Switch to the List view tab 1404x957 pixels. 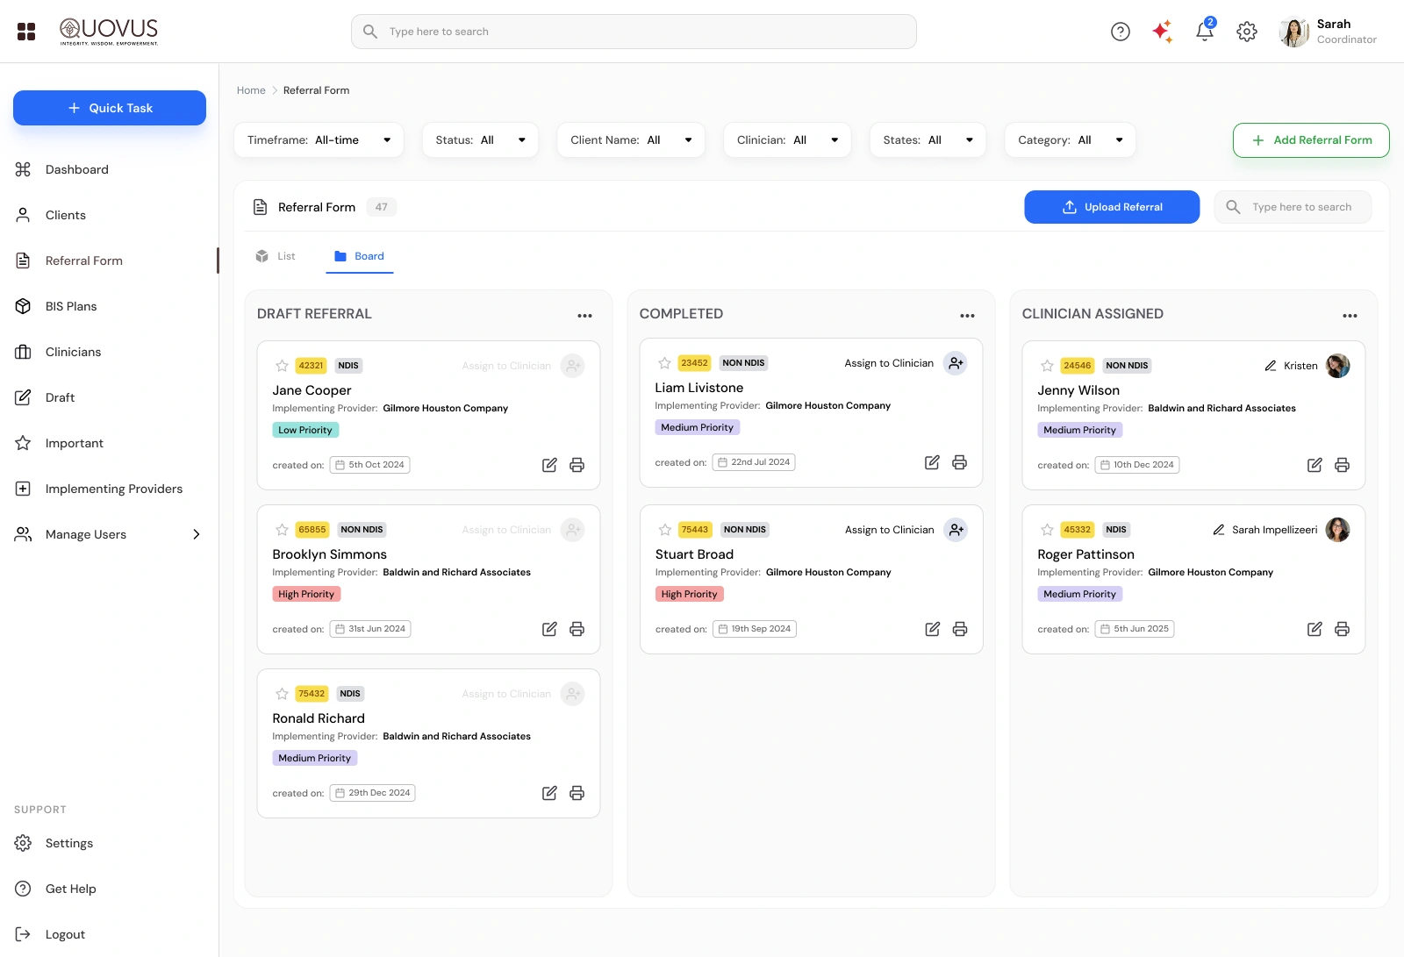point(276,256)
